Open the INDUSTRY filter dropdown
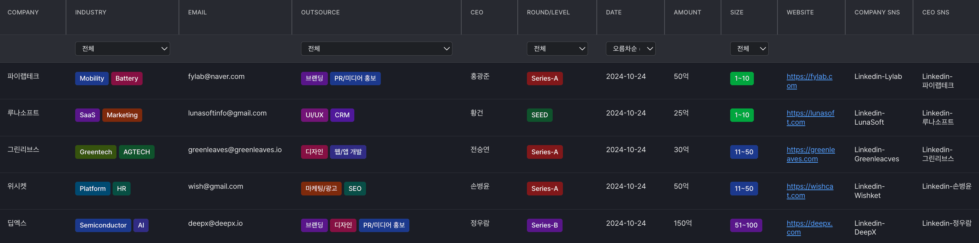 (122, 49)
